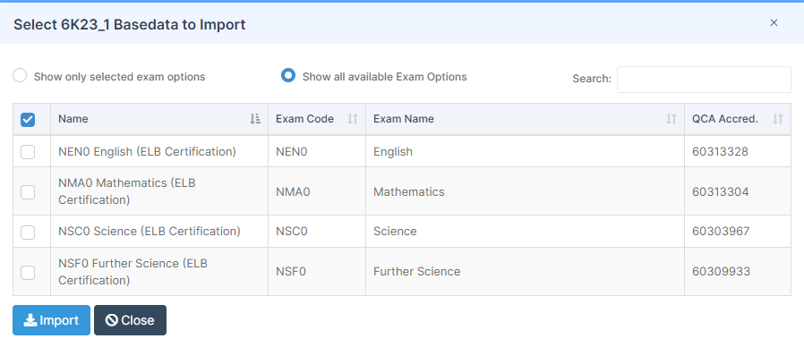The width and height of the screenshot is (804, 347).
Task: Close dialog with the X icon
Action: [774, 22]
